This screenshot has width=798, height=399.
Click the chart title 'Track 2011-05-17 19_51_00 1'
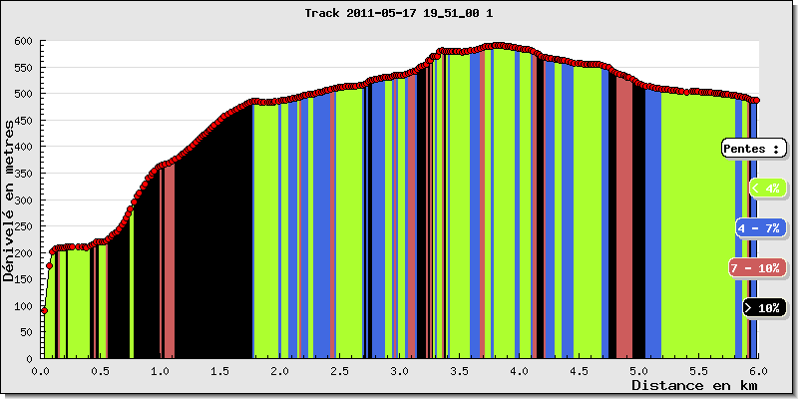(x=398, y=14)
